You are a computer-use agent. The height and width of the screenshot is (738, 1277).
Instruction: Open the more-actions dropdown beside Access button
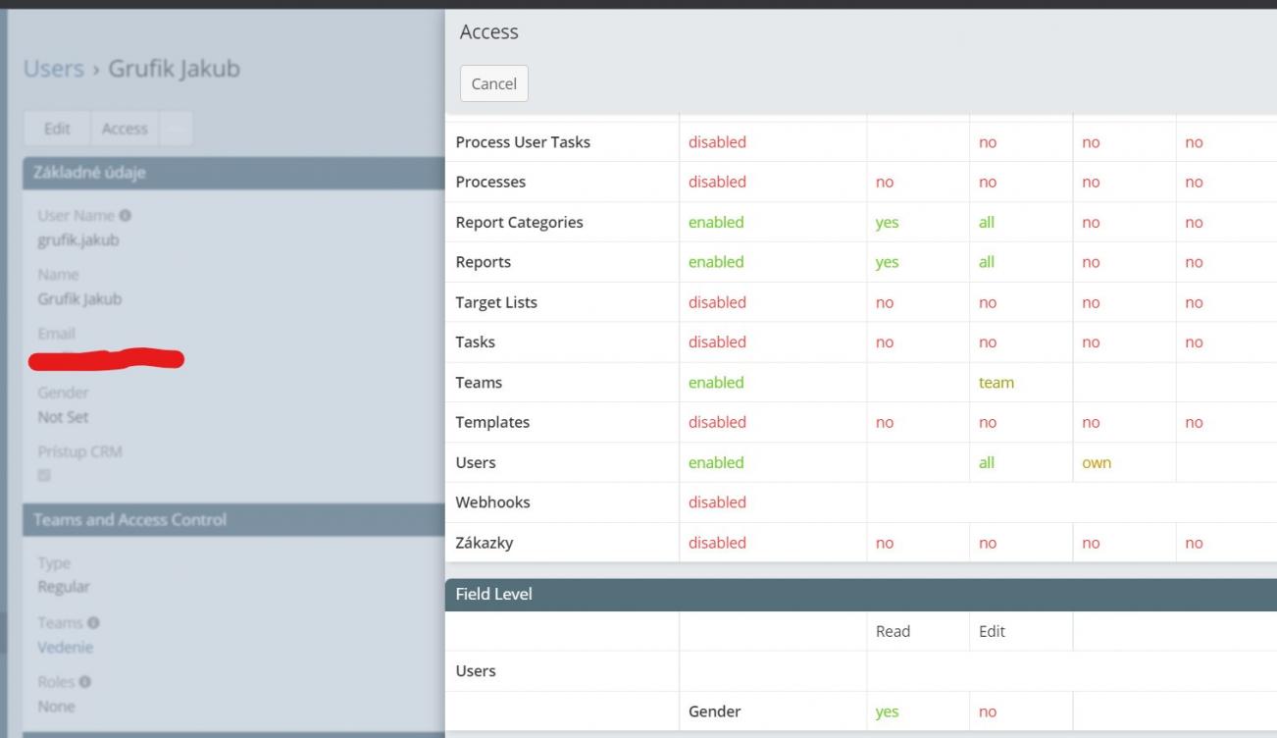pos(177,129)
